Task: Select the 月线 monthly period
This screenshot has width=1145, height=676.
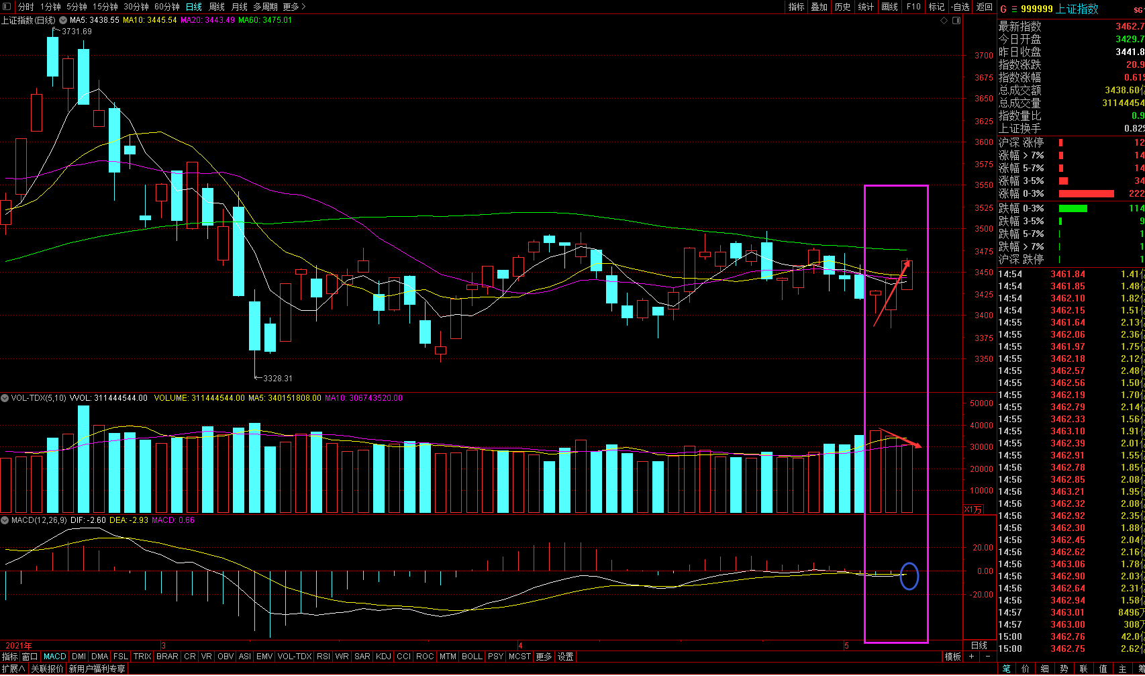Action: pyautogui.click(x=240, y=7)
